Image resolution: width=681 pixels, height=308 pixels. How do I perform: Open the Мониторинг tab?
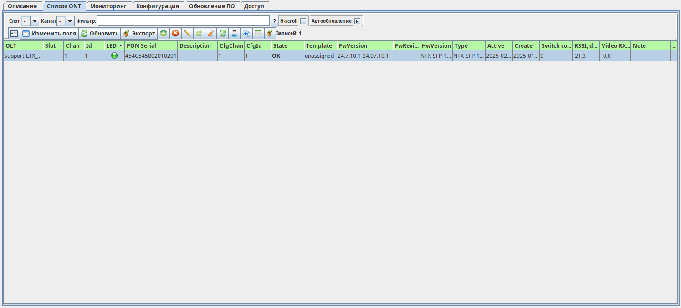point(109,6)
